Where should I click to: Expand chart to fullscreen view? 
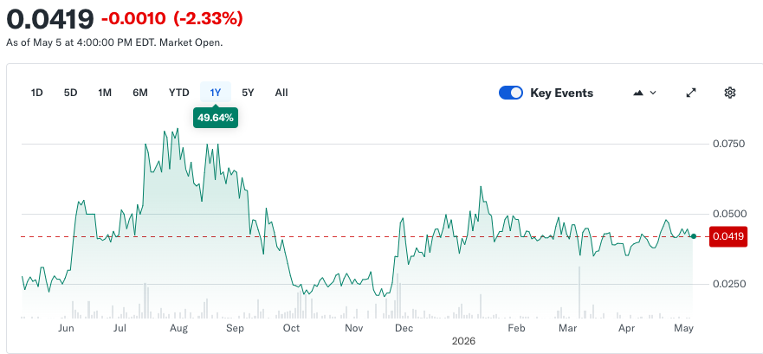(x=690, y=93)
